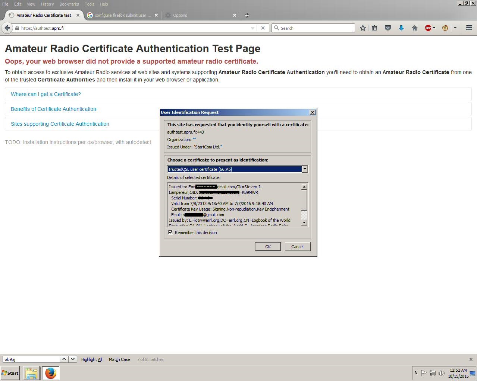This screenshot has height=381, width=477.
Task: Click the URL address field
Action: 134,28
